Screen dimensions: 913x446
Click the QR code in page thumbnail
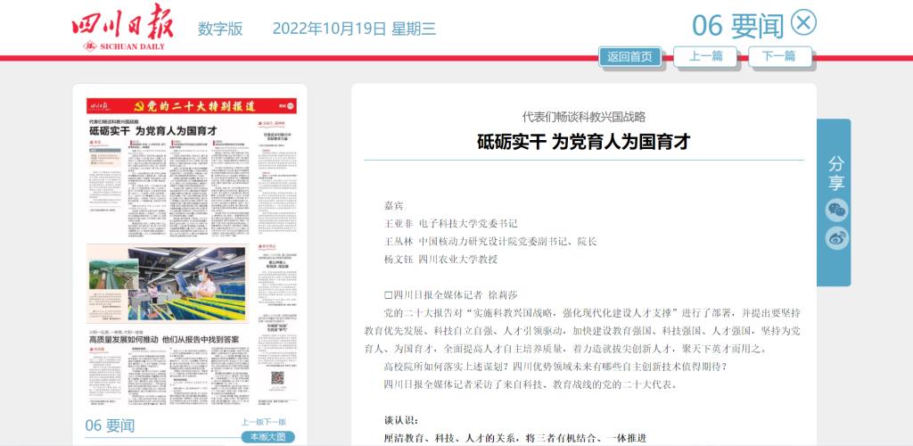click(277, 378)
